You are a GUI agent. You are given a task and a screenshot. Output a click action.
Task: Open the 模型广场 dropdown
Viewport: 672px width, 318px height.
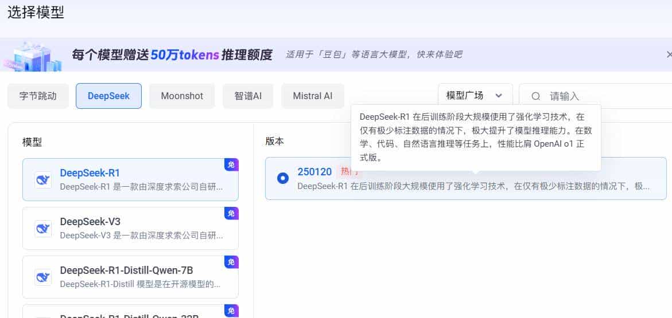coord(475,96)
